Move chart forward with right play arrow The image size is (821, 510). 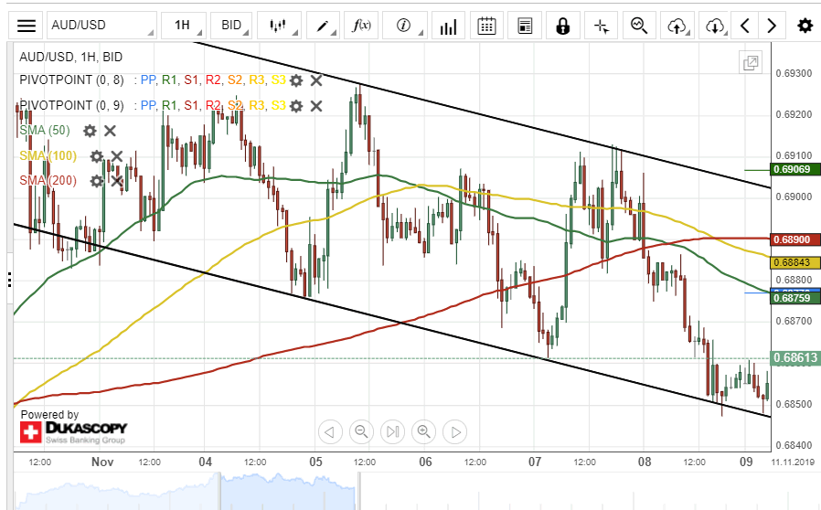coord(455,432)
